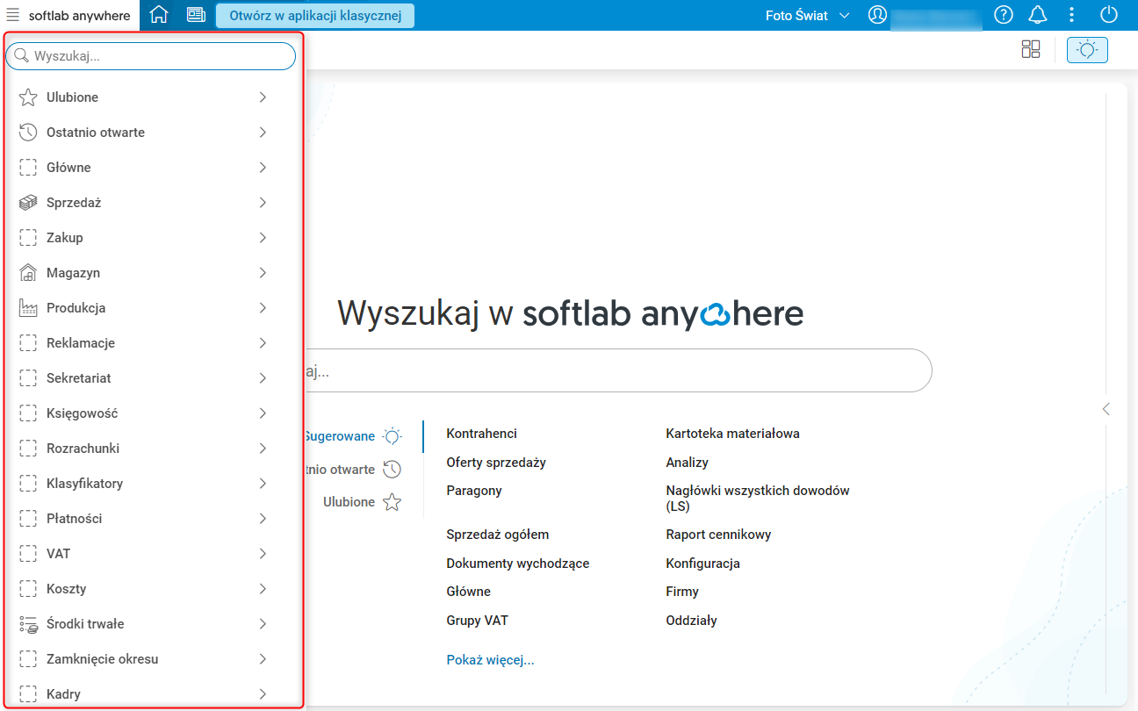The image size is (1138, 711).
Task: Click the power logout icon
Action: [1109, 15]
